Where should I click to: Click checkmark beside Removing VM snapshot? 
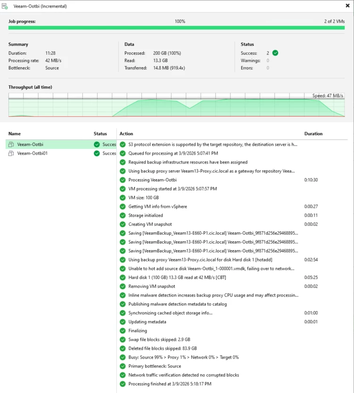123,286
